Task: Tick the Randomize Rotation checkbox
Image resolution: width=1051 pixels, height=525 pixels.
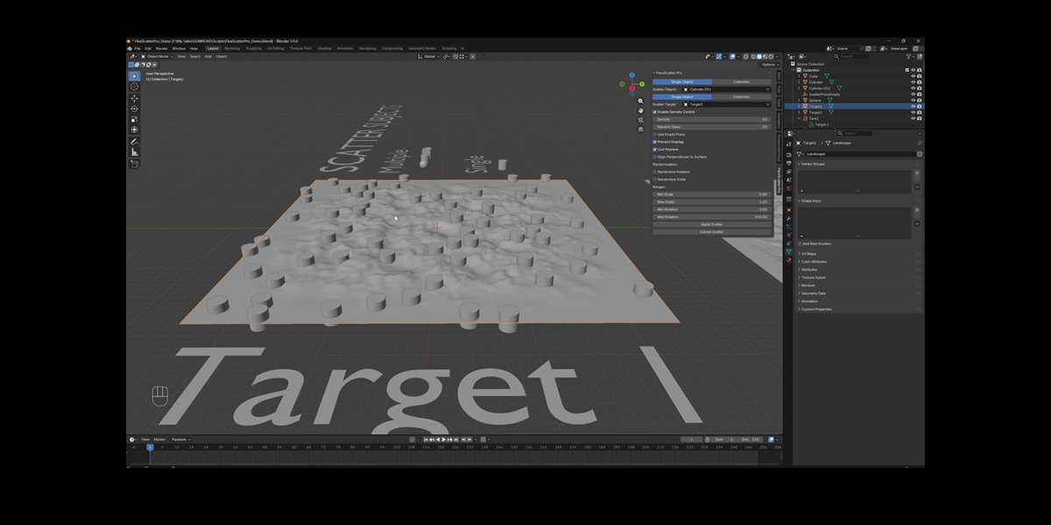Action: coord(654,171)
